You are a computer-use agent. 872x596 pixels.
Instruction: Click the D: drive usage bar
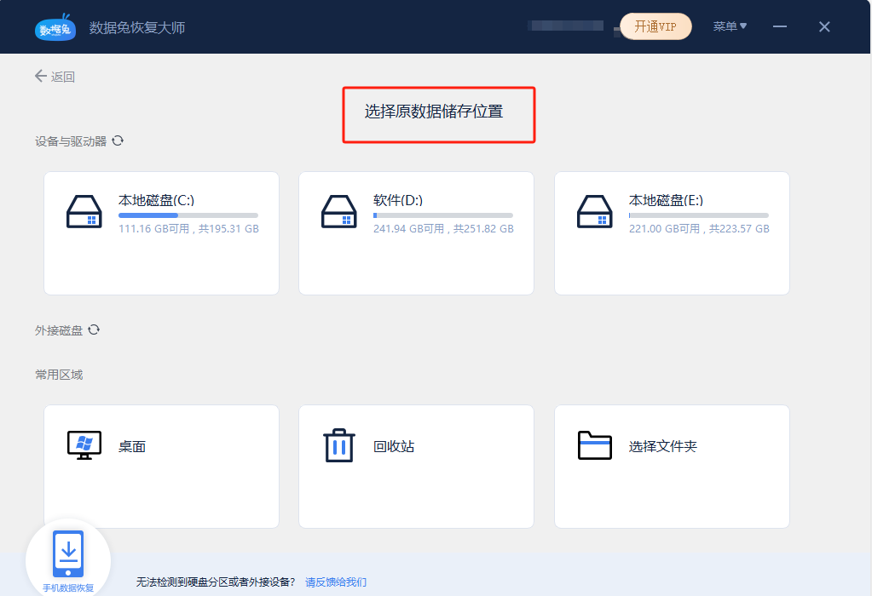click(443, 215)
